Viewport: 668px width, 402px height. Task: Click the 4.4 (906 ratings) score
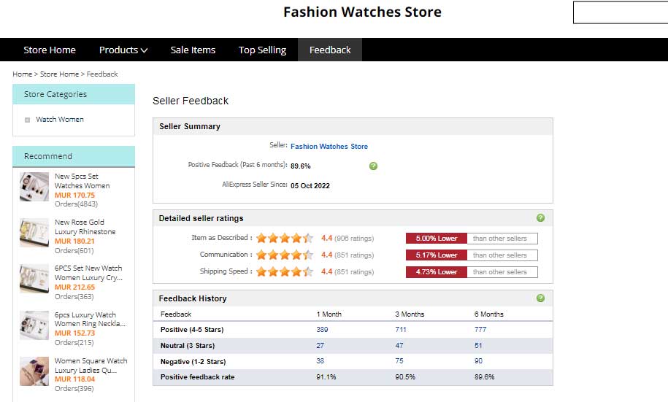coord(348,238)
